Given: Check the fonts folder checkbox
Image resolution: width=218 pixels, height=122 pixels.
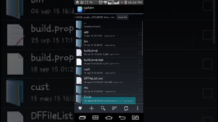Looking at the screenshot, I should [140, 99].
